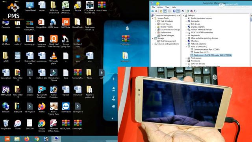Select Sonma Typing-Expert desktop icon
Image resolution: width=252 pixels, height=142 pixels.
pyautogui.click(x=66, y=41)
